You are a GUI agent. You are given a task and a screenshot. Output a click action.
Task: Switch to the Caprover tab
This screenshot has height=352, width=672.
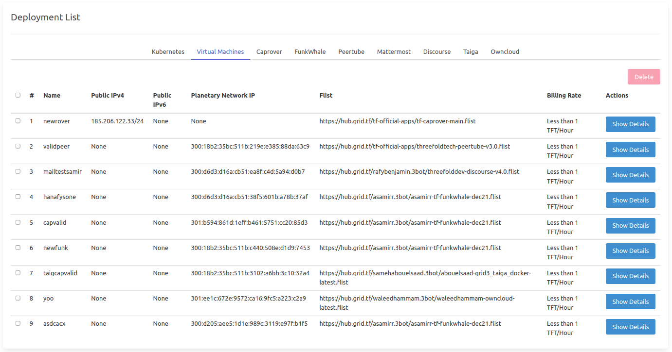[x=269, y=51]
